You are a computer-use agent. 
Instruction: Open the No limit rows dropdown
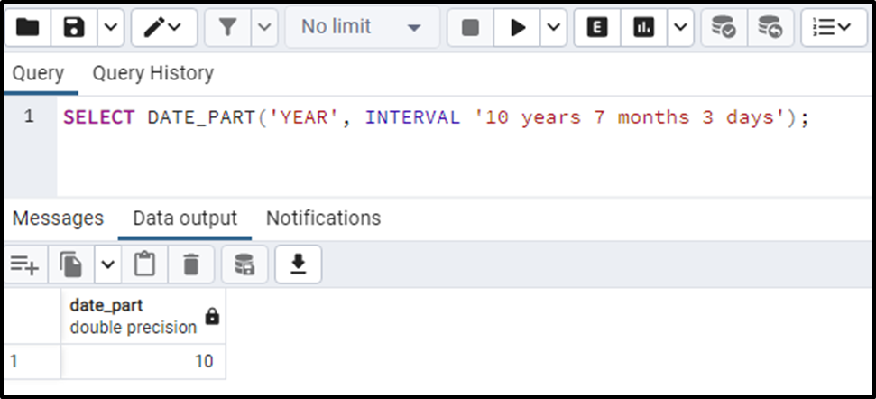tap(362, 27)
